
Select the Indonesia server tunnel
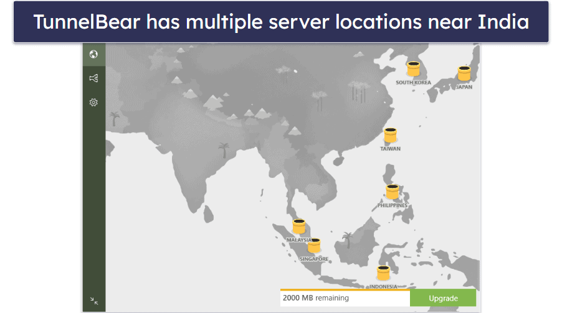click(383, 273)
